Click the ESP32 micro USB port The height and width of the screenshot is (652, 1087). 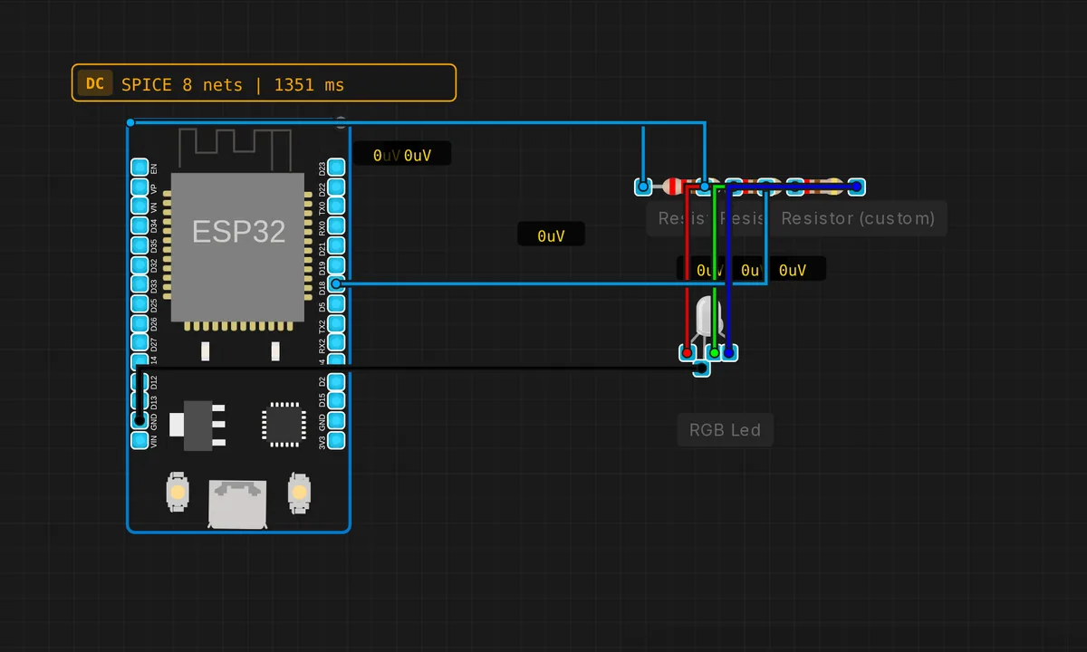(x=237, y=504)
